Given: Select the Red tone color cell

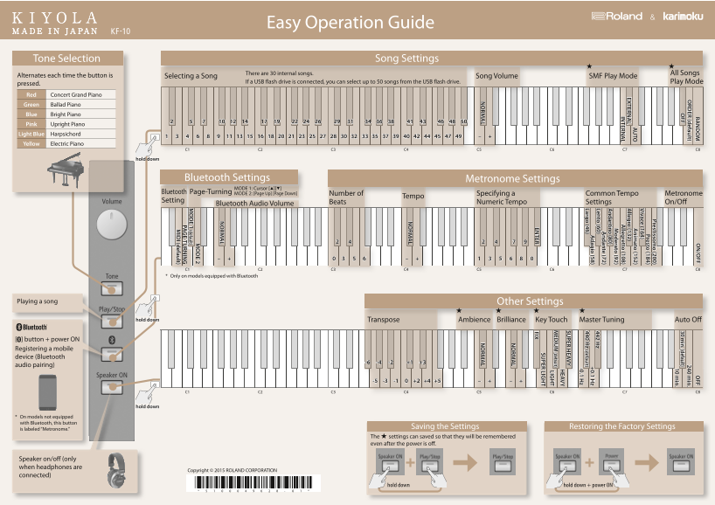Looking at the screenshot, I should click(x=31, y=95).
